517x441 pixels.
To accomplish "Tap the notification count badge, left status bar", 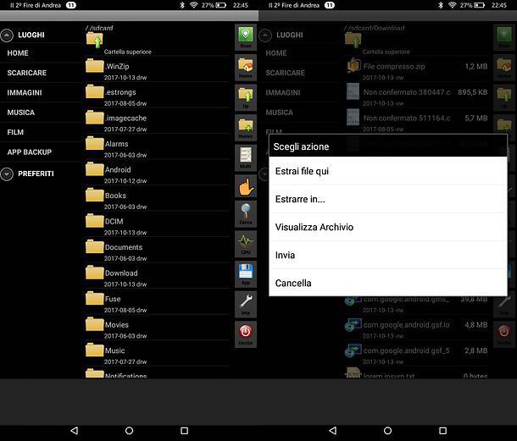I will 71,5.
